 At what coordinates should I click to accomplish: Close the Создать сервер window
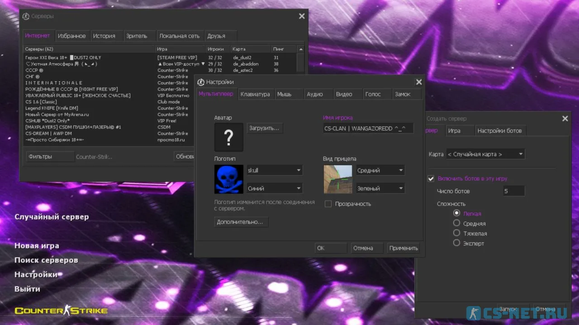pyautogui.click(x=565, y=119)
